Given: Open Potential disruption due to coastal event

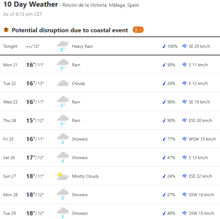Looking at the screenshot, I should click(70, 30).
